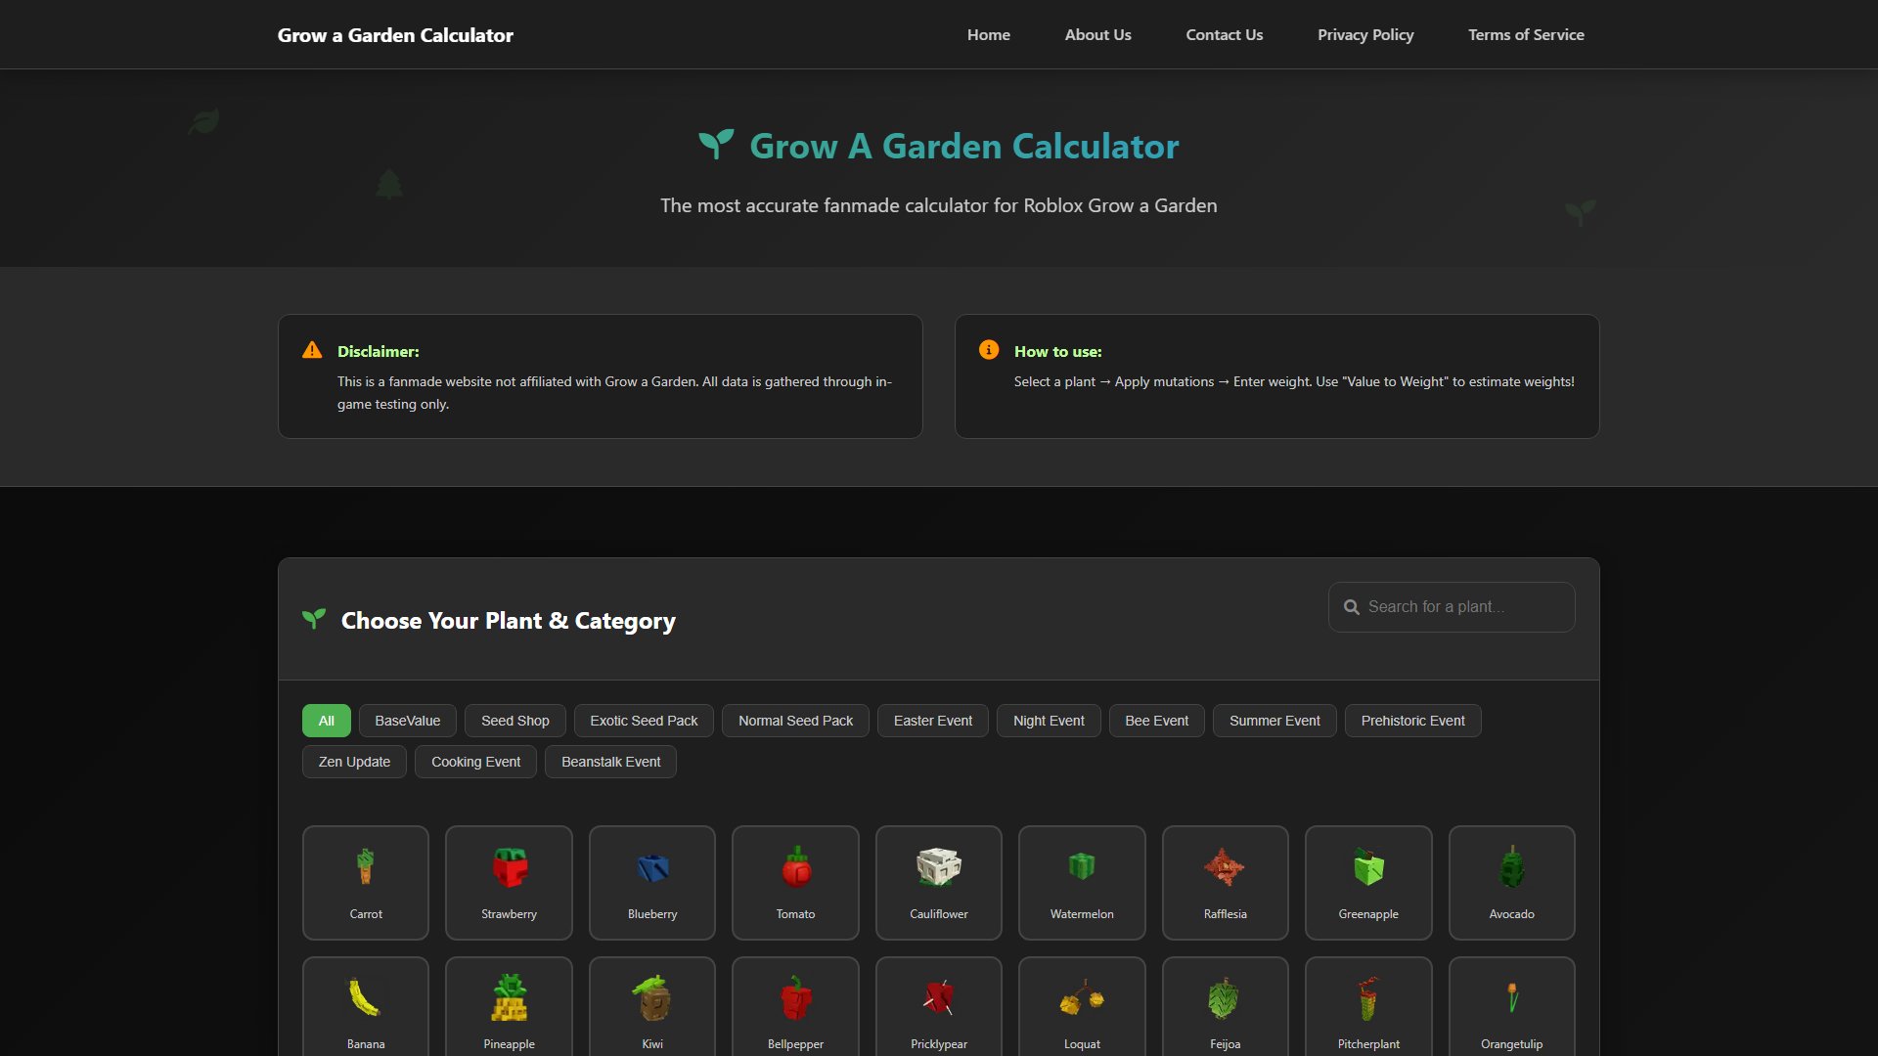Screen dimensions: 1878x1056
Task: Click sprout icon next to Choose Your Plant
Action: (x=314, y=619)
